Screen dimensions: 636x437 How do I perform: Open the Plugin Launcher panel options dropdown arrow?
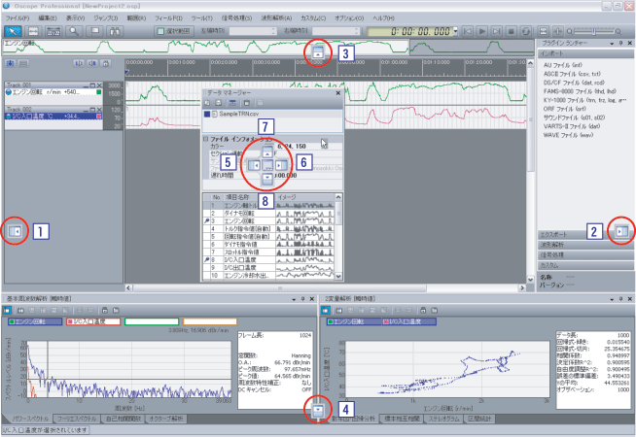tap(612, 43)
